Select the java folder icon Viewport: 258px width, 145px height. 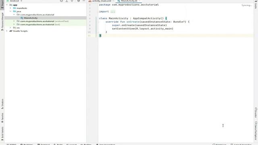tap(15, 11)
